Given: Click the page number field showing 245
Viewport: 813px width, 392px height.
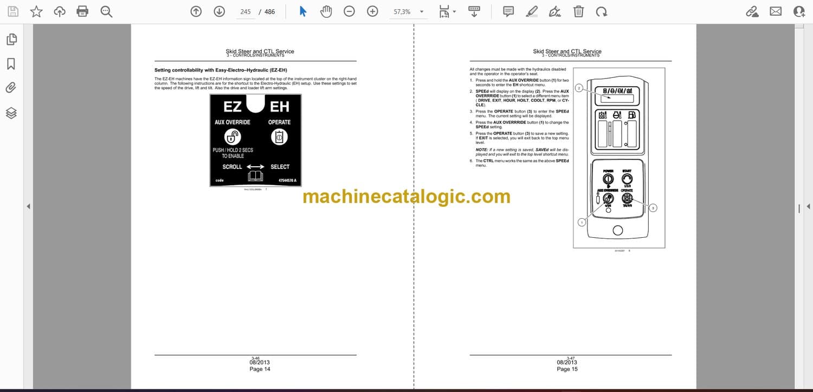Looking at the screenshot, I should pos(246,11).
